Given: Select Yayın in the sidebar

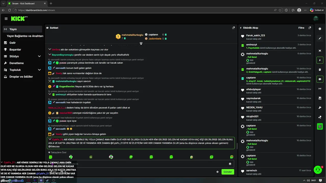Looking at the screenshot, I should tap(23, 29).
